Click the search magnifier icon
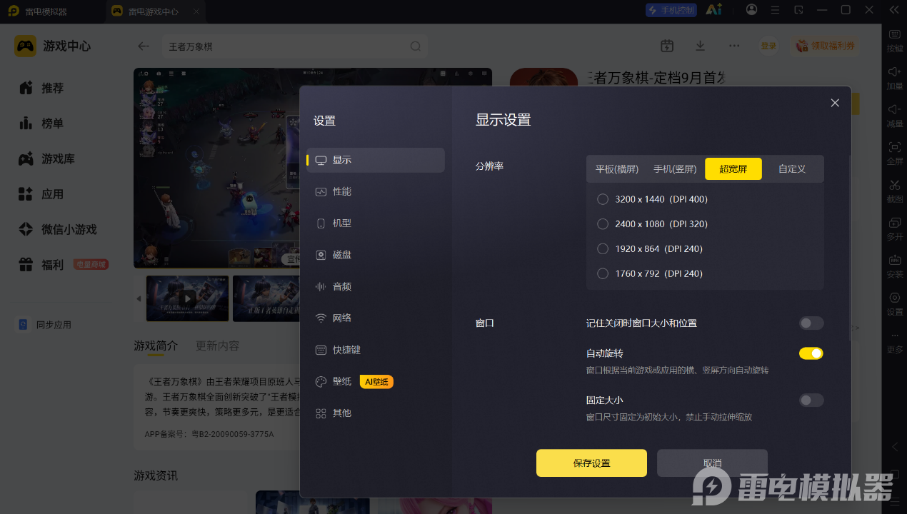The height and width of the screenshot is (514, 907). pyautogui.click(x=416, y=46)
